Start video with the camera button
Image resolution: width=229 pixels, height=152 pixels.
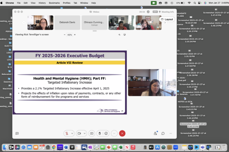[x=79, y=133]
